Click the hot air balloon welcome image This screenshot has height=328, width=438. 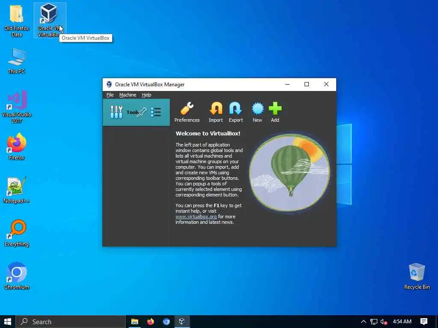point(290,173)
